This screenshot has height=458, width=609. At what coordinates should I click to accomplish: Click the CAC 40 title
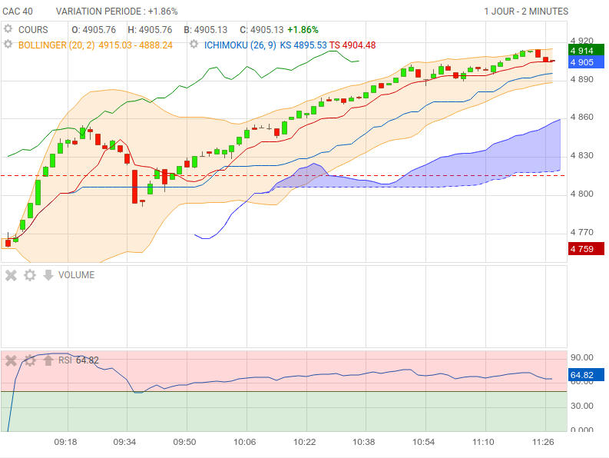18,12
